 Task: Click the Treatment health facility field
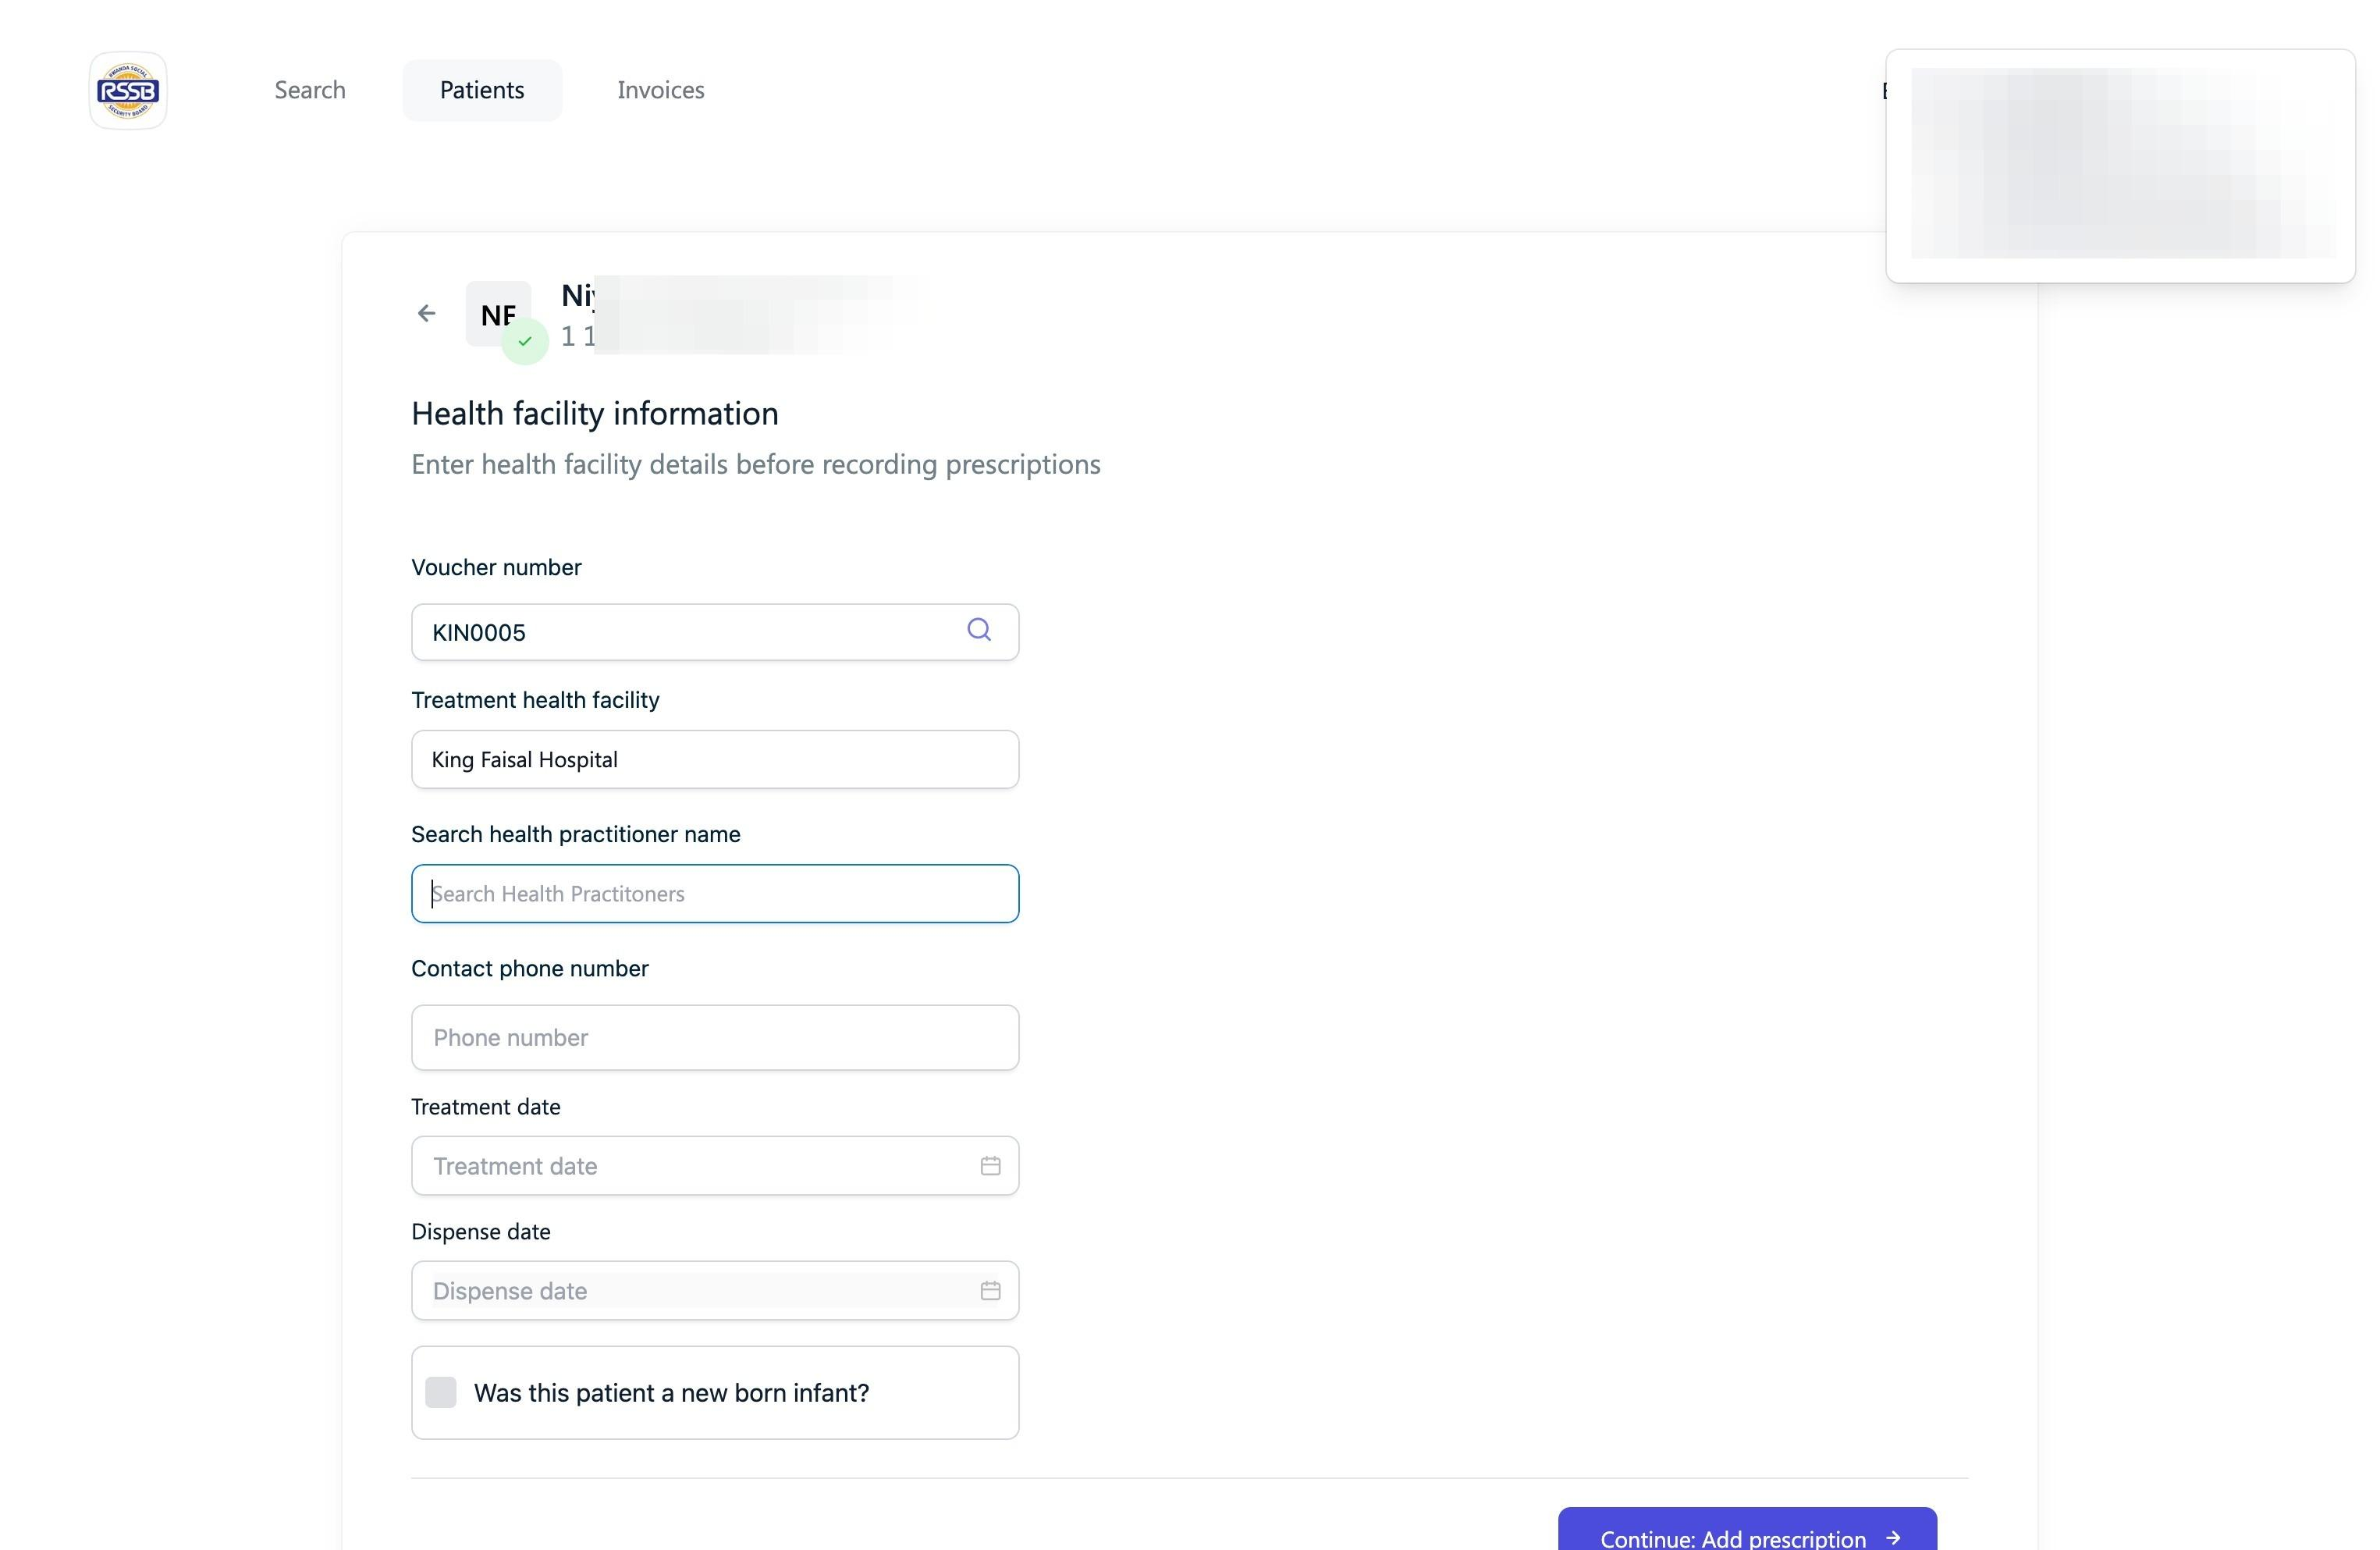point(714,760)
